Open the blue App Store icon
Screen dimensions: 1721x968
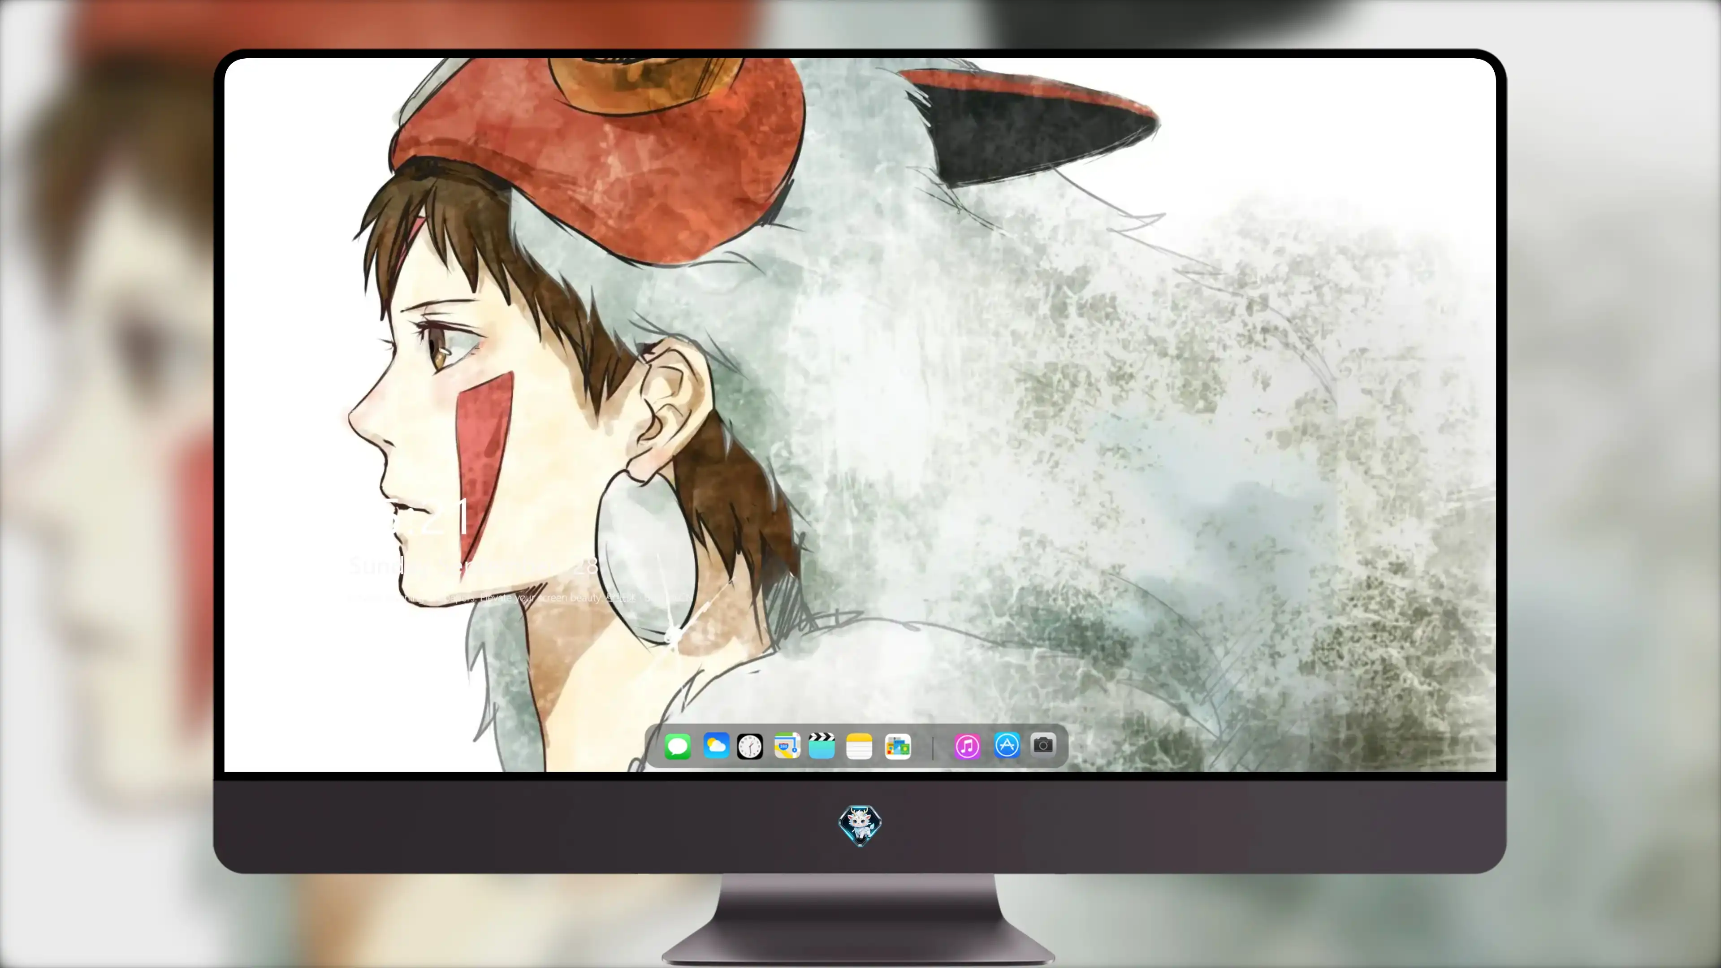[1007, 745]
